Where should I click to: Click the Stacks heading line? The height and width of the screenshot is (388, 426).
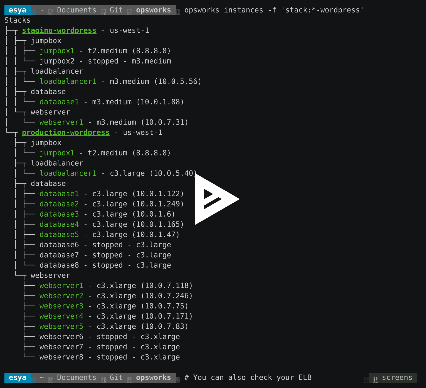(17, 20)
